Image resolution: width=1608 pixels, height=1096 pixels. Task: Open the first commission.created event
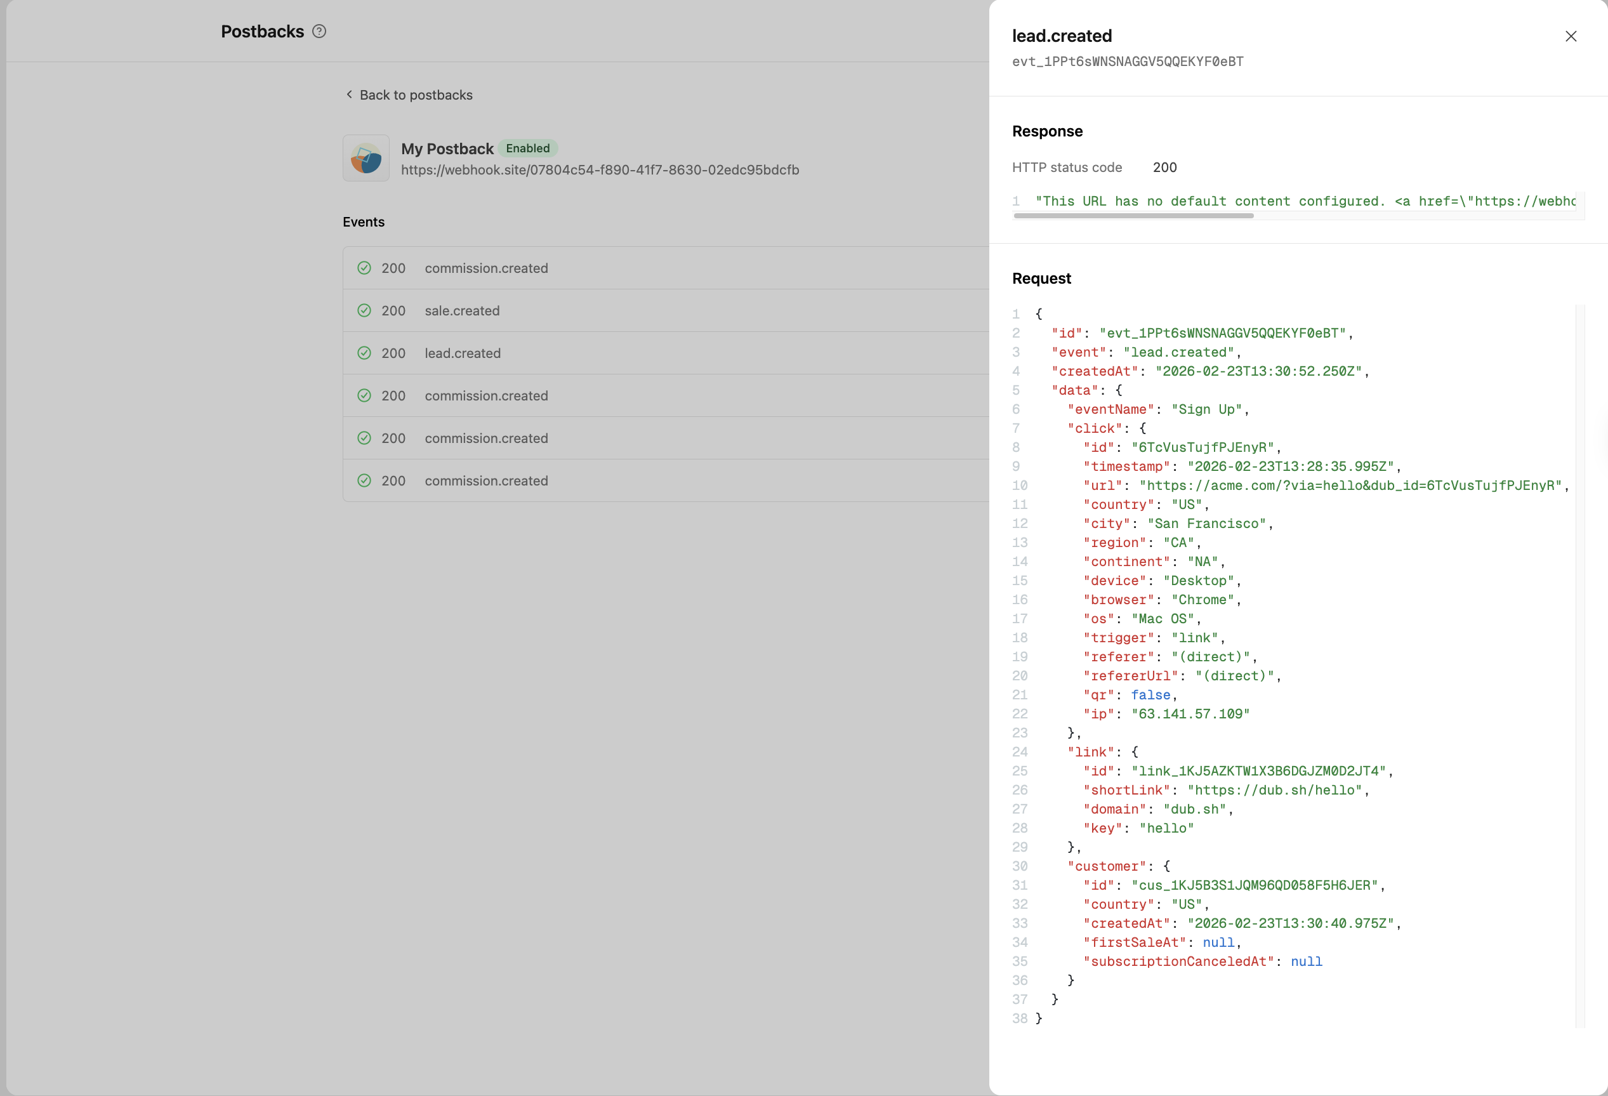[485, 268]
